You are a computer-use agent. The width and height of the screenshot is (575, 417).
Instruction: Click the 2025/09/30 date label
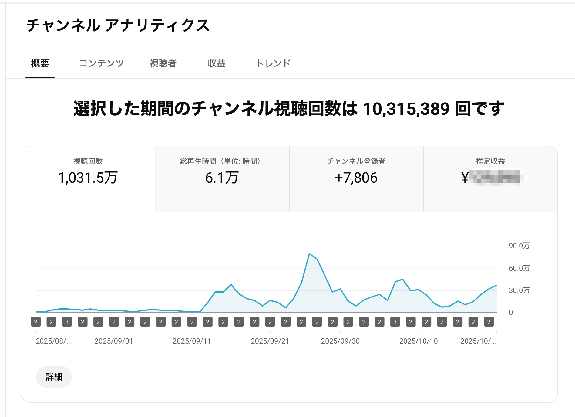[x=340, y=341]
